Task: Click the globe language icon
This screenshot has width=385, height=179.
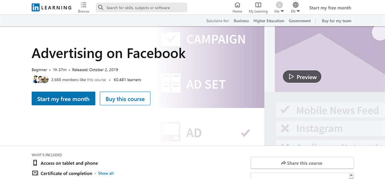Action: coord(296,5)
